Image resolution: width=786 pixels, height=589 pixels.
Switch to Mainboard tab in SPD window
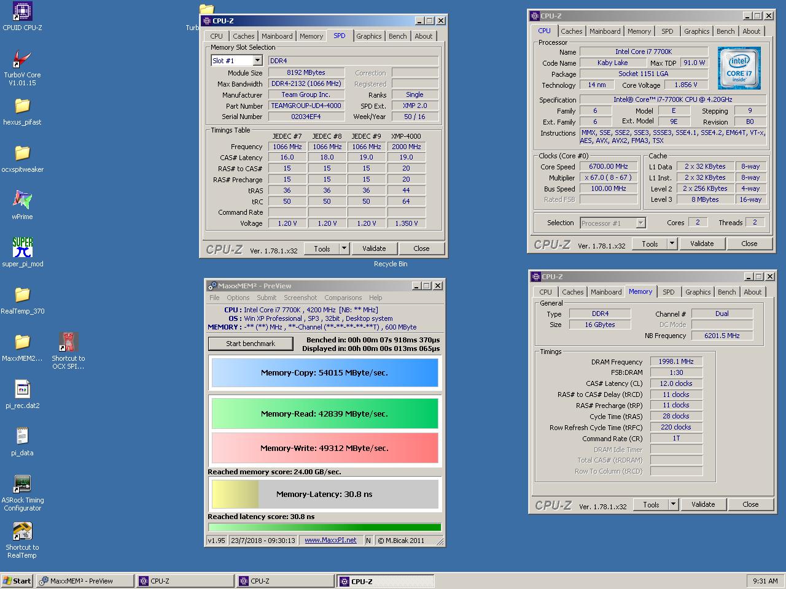pyautogui.click(x=277, y=36)
